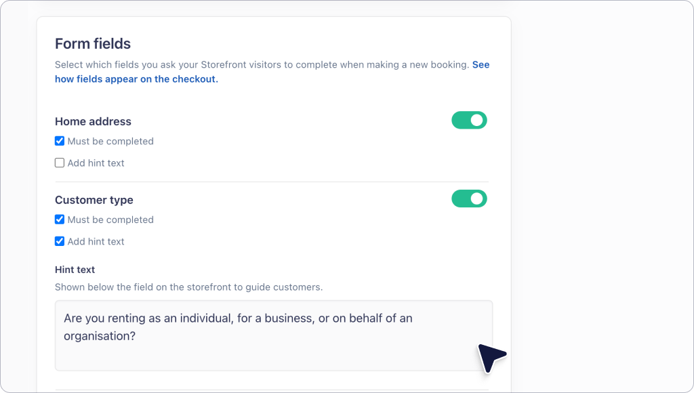Click the bold 'Hint text' label
Image resolution: width=694 pixels, height=393 pixels.
(75, 270)
